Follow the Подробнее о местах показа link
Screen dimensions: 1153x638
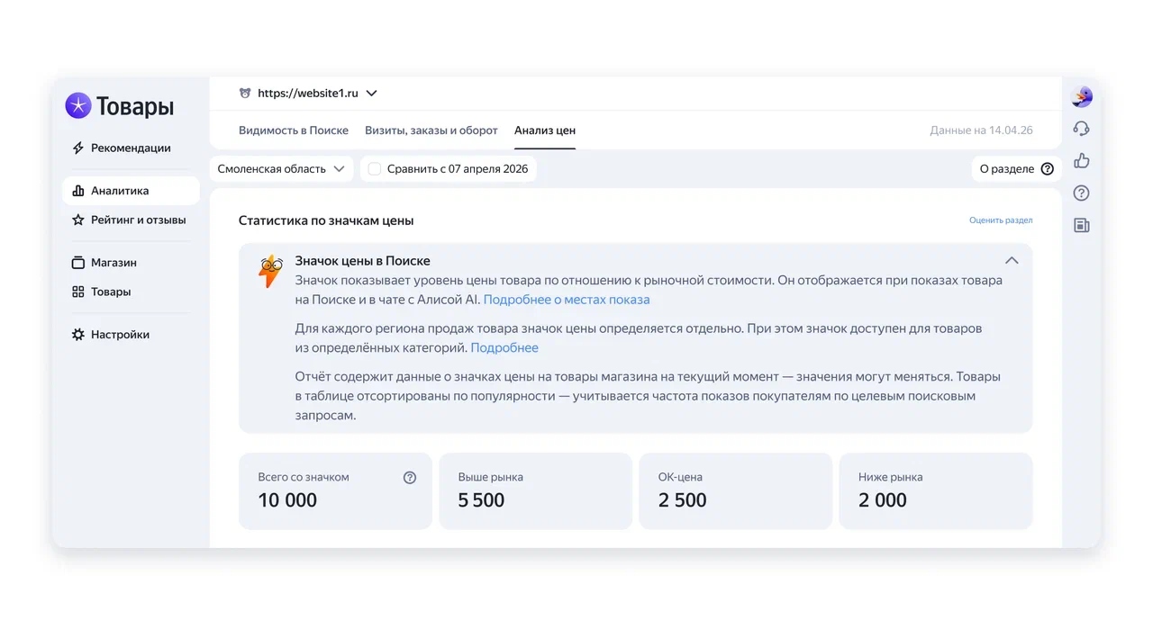(x=566, y=300)
